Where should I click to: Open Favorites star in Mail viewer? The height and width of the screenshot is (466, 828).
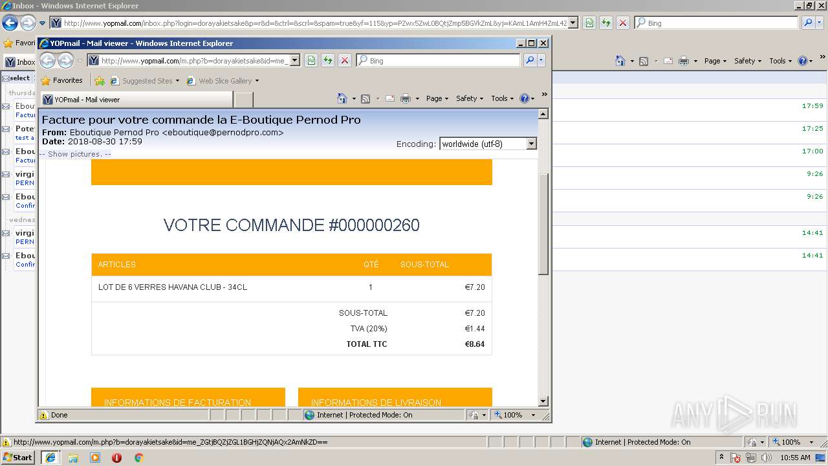45,81
